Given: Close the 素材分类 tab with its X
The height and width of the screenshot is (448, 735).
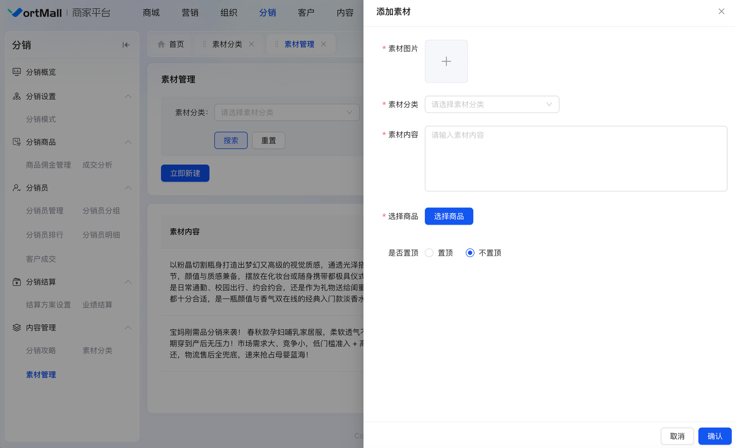Looking at the screenshot, I should (x=251, y=45).
